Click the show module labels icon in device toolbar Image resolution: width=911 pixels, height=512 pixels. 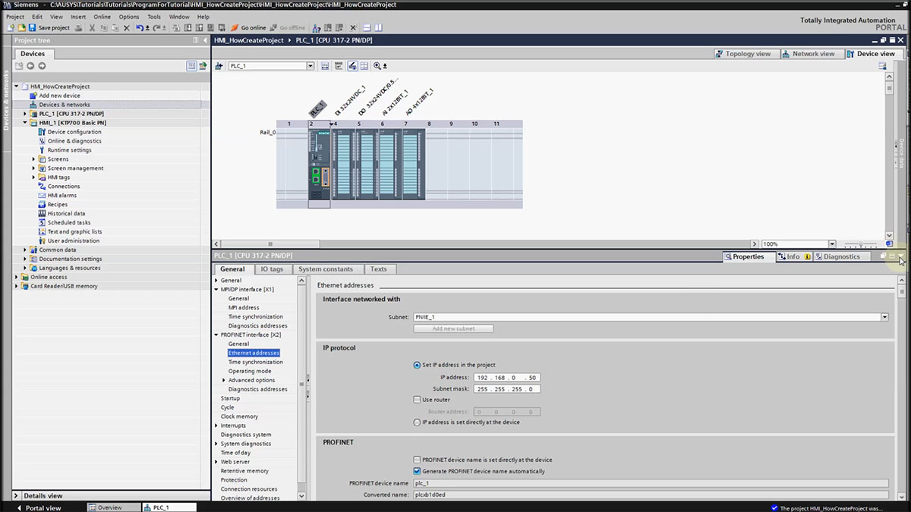click(x=353, y=66)
